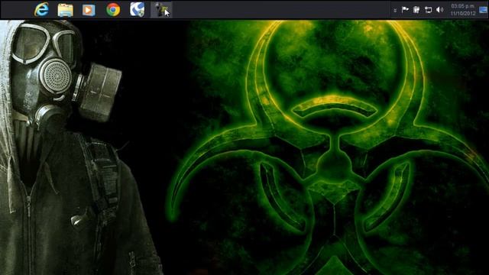Launch Windows Media Player from taskbar
This screenshot has width=489, height=275.
click(x=89, y=10)
